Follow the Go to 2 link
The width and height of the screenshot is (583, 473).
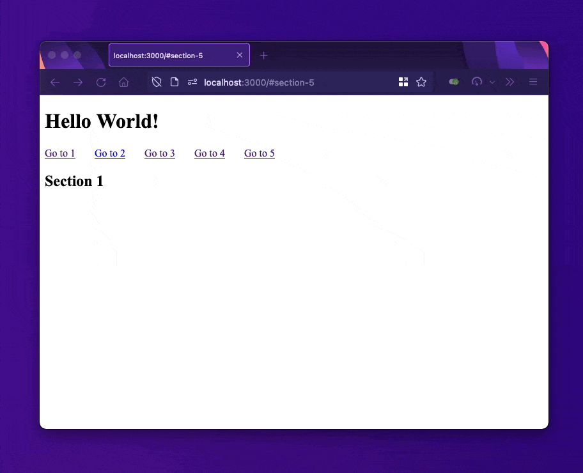tap(110, 153)
